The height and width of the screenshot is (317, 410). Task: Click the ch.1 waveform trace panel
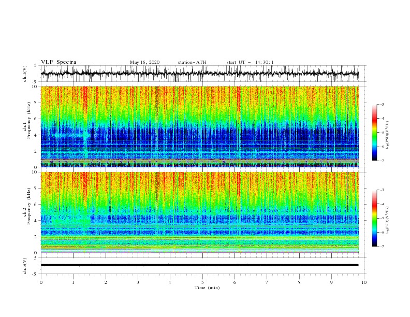(203, 74)
